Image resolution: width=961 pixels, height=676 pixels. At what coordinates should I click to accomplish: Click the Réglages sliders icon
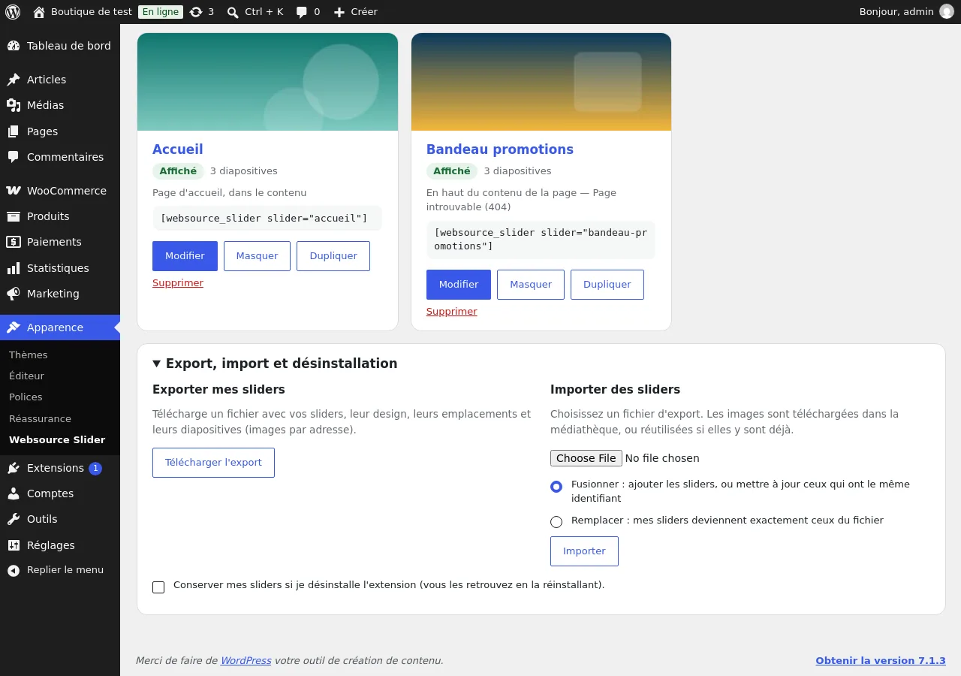coord(14,545)
